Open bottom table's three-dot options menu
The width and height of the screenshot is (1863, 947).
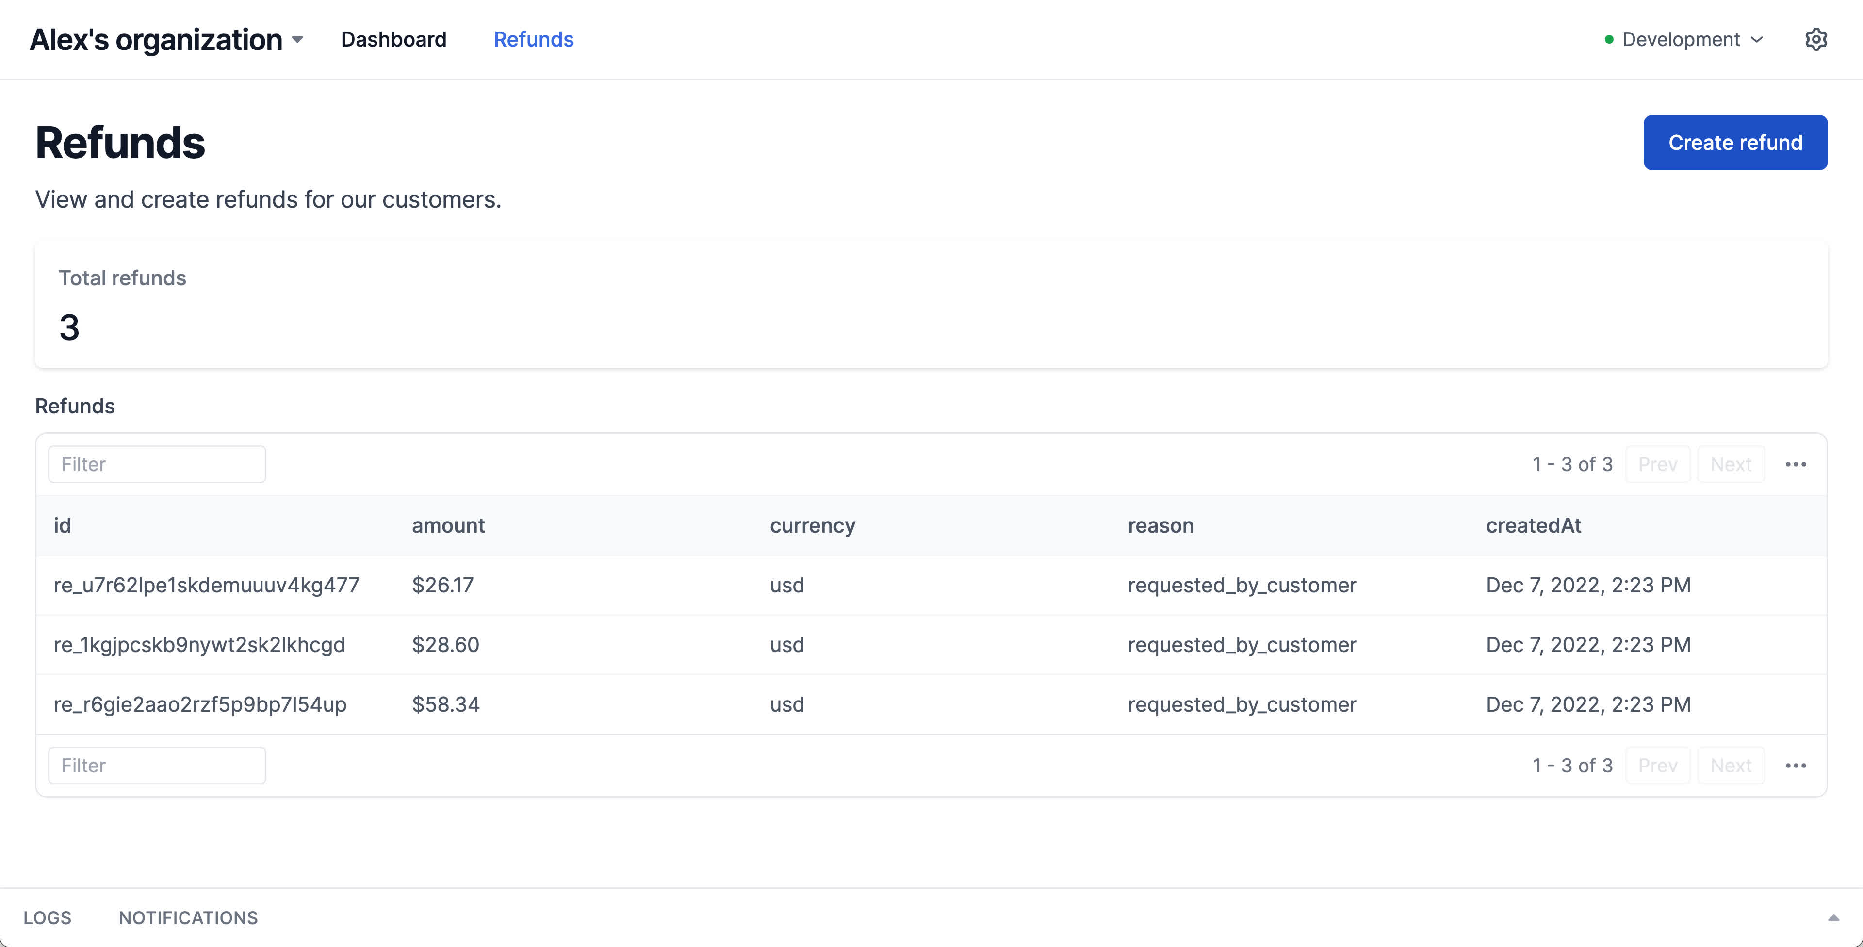pyautogui.click(x=1795, y=766)
